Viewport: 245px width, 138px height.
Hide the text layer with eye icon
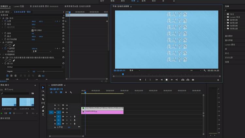point(4,57)
